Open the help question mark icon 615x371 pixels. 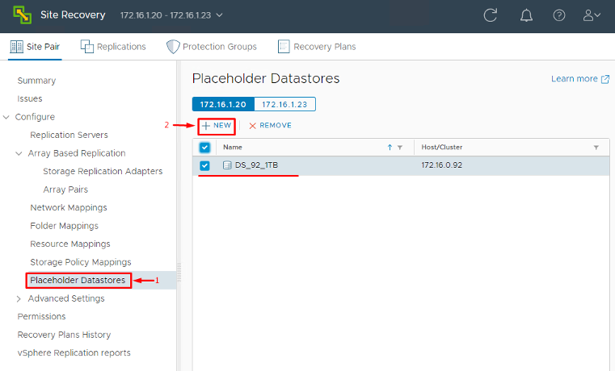tap(559, 15)
